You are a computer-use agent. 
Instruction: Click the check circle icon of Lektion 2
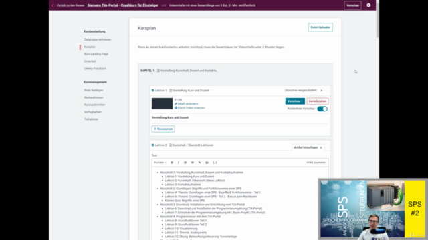pos(153,145)
